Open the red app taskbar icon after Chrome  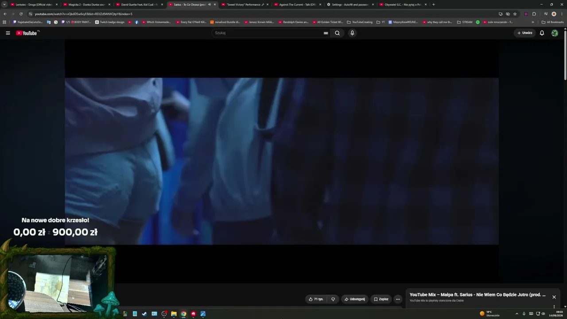(x=193, y=314)
